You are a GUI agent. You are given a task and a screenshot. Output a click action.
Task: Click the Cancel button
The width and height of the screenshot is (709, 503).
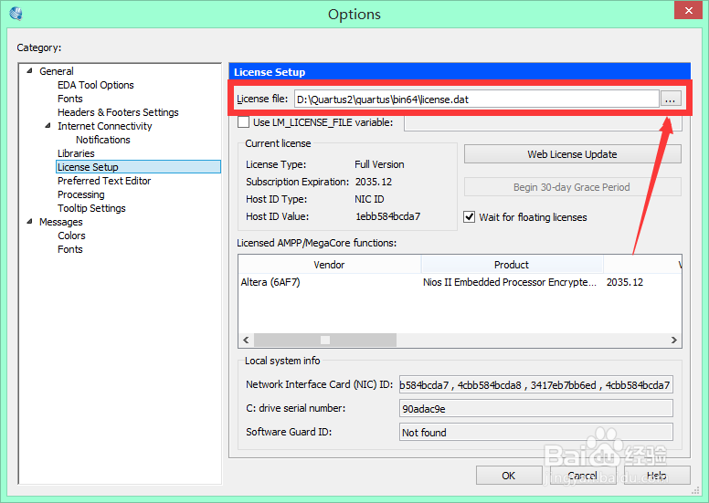[582, 476]
